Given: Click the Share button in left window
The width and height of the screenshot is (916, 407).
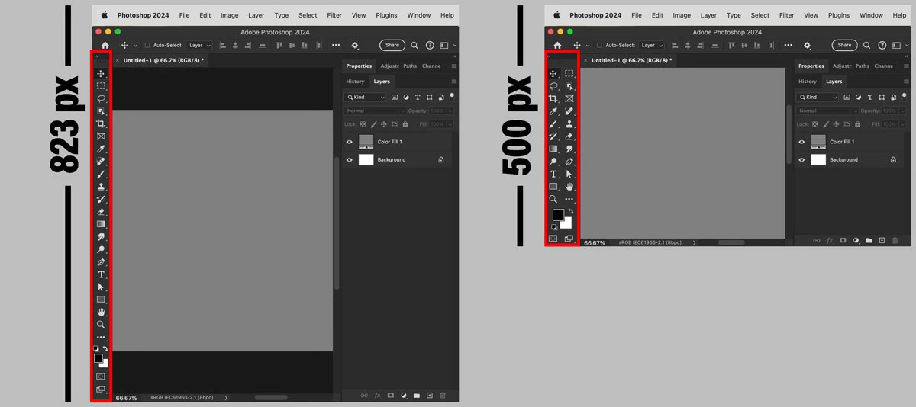Looking at the screenshot, I should 392,46.
